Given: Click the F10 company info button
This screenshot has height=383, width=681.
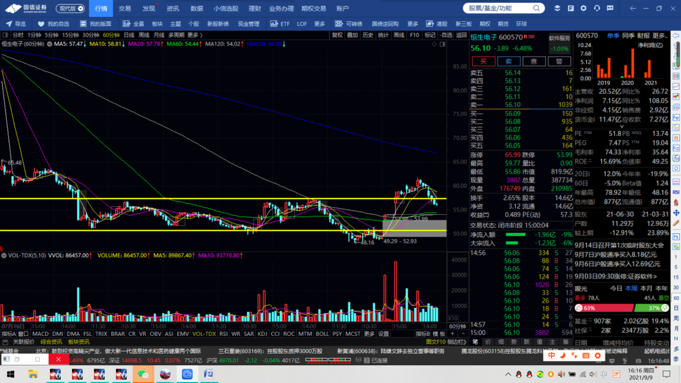Looking at the screenshot, I should click(414, 35).
